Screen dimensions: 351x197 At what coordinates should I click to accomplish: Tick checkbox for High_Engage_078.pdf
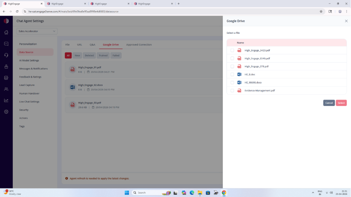(x=232, y=67)
